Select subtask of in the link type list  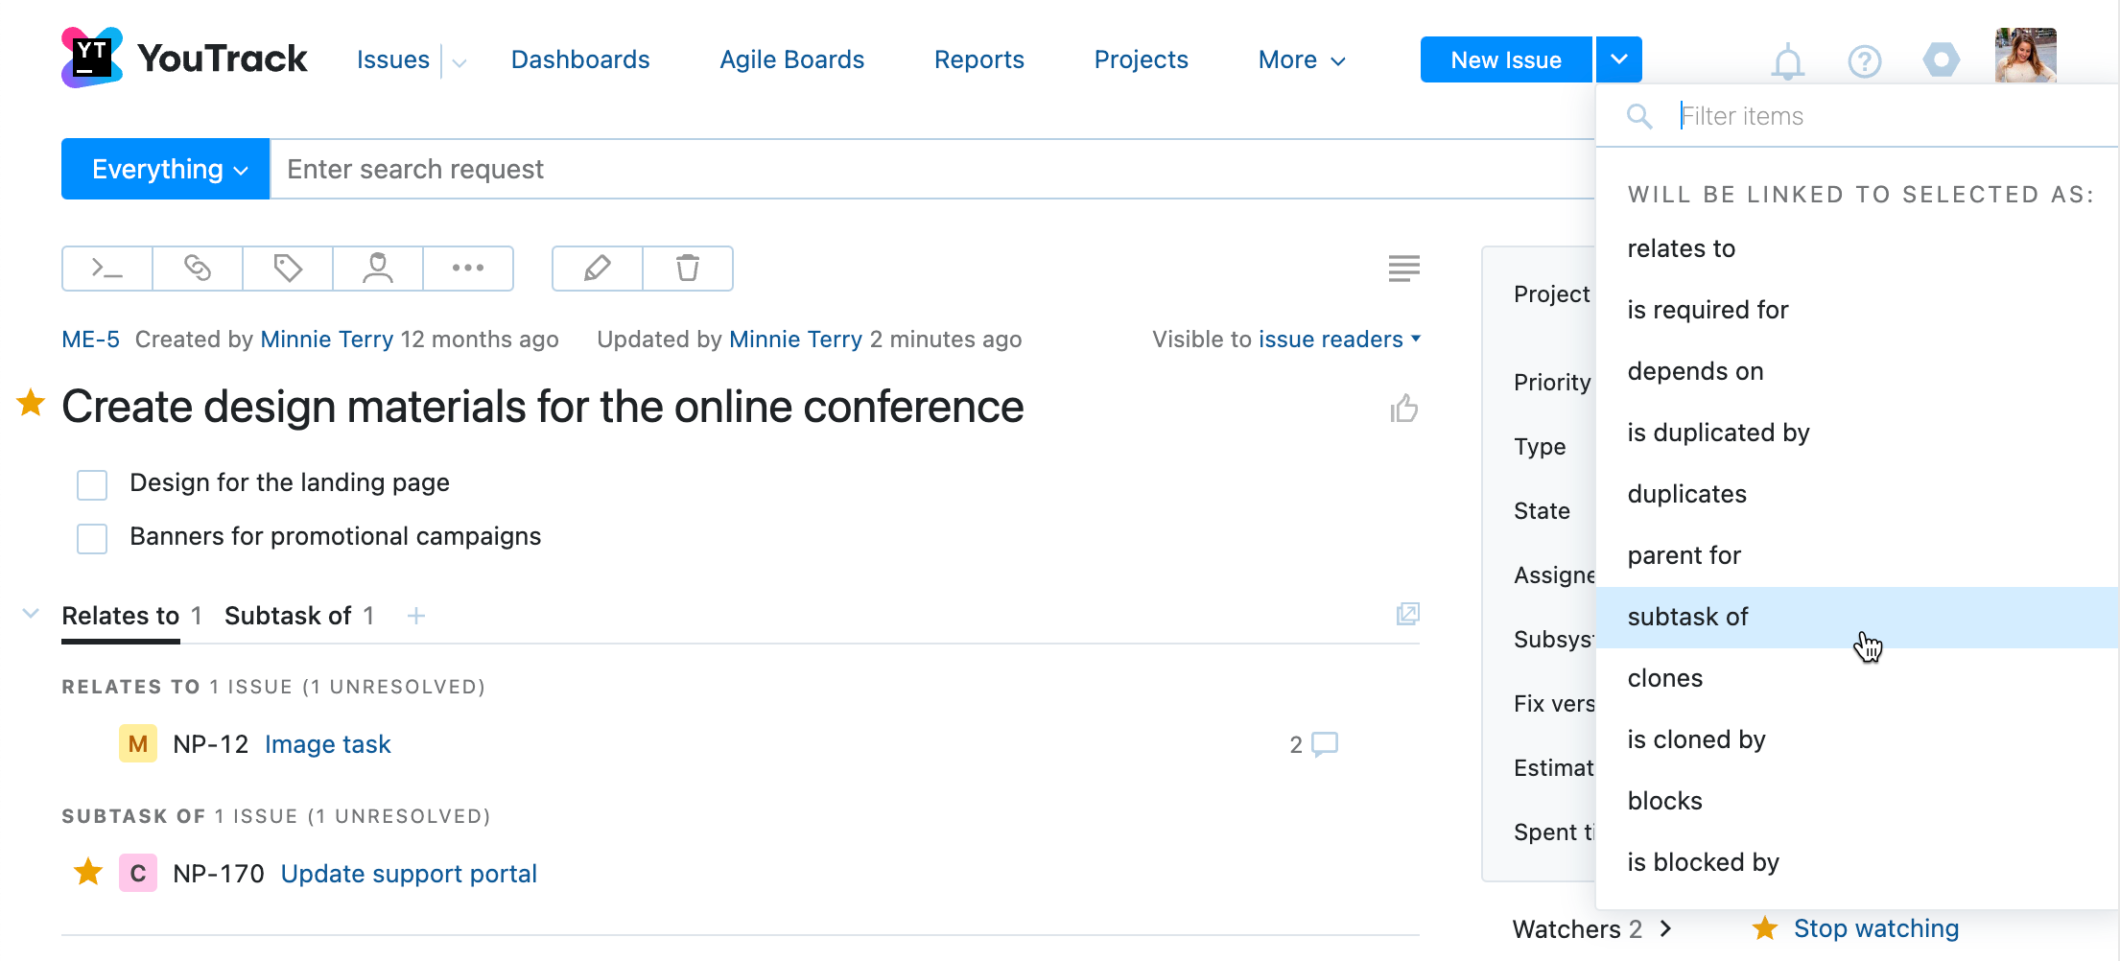click(1688, 617)
